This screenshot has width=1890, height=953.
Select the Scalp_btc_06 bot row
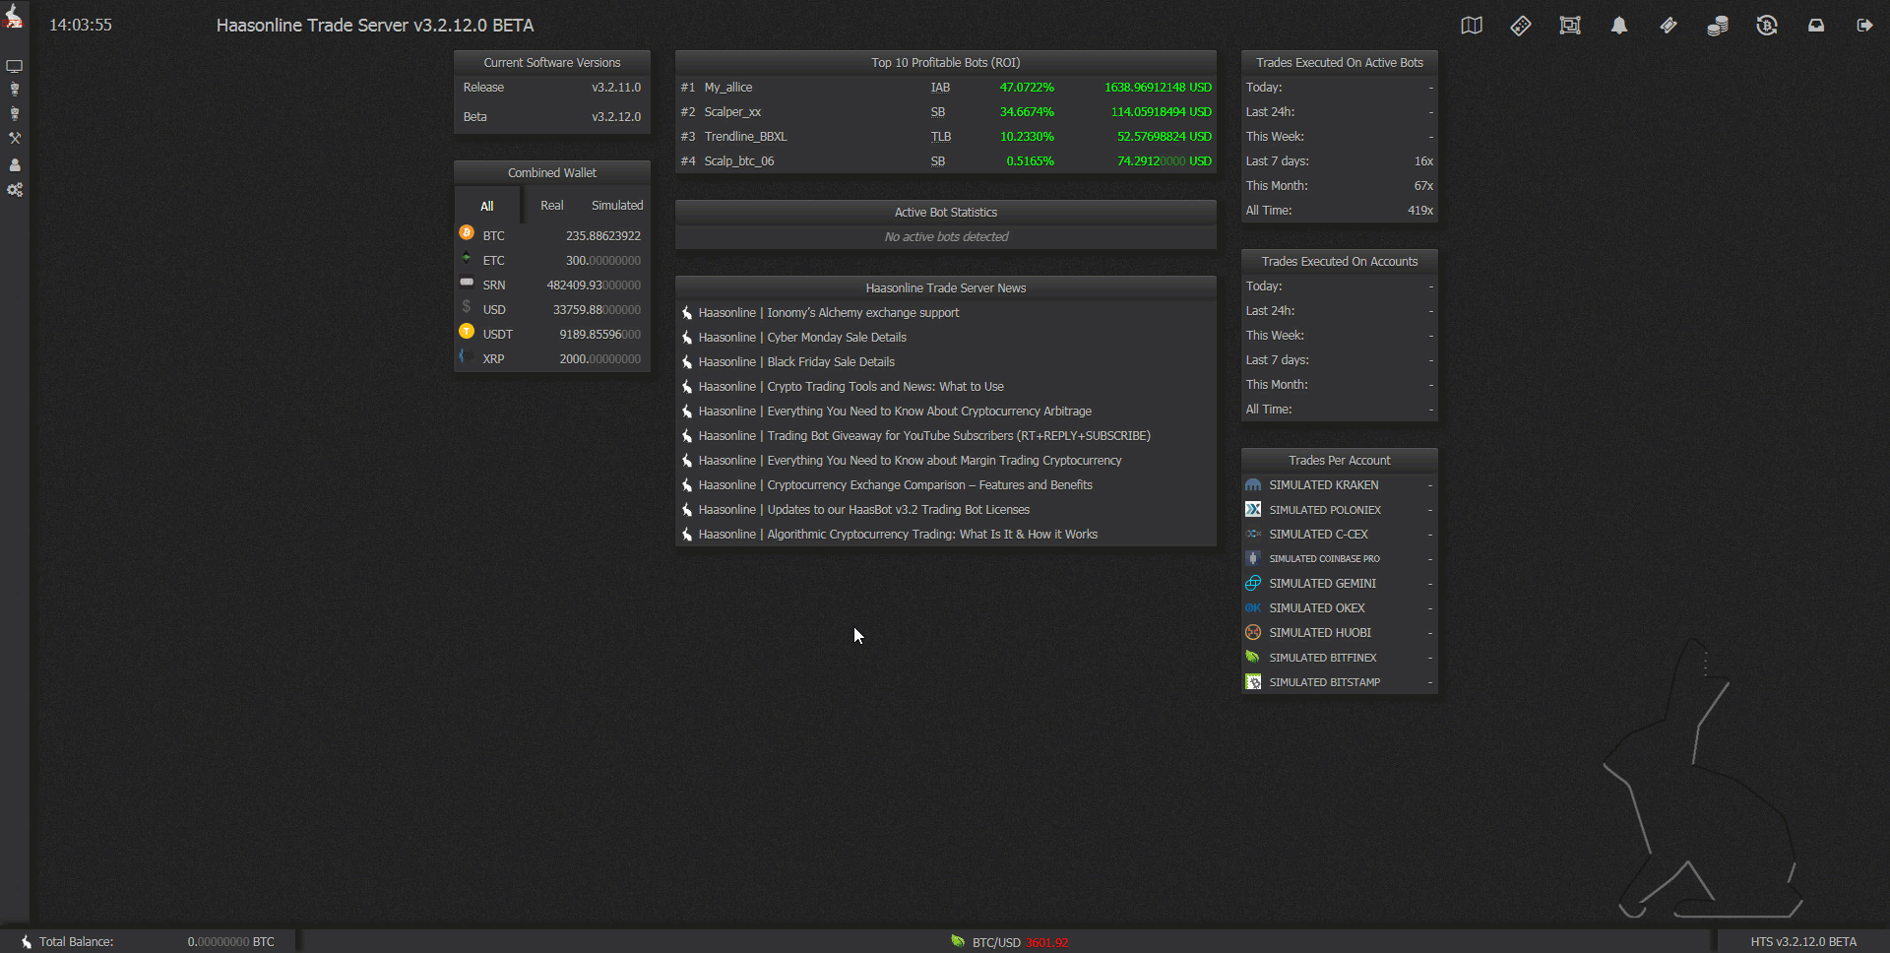tap(946, 161)
